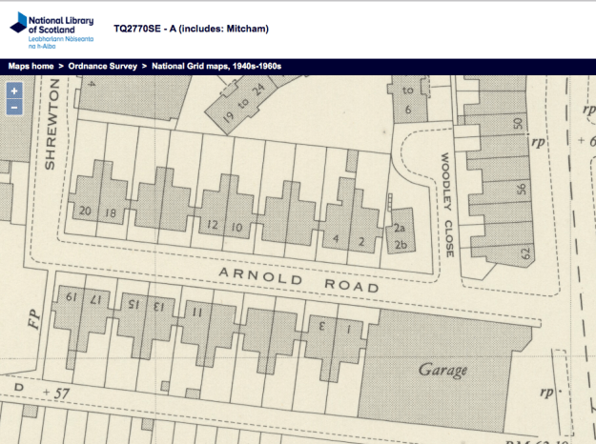Select house number 56 on the terrace

(522, 189)
